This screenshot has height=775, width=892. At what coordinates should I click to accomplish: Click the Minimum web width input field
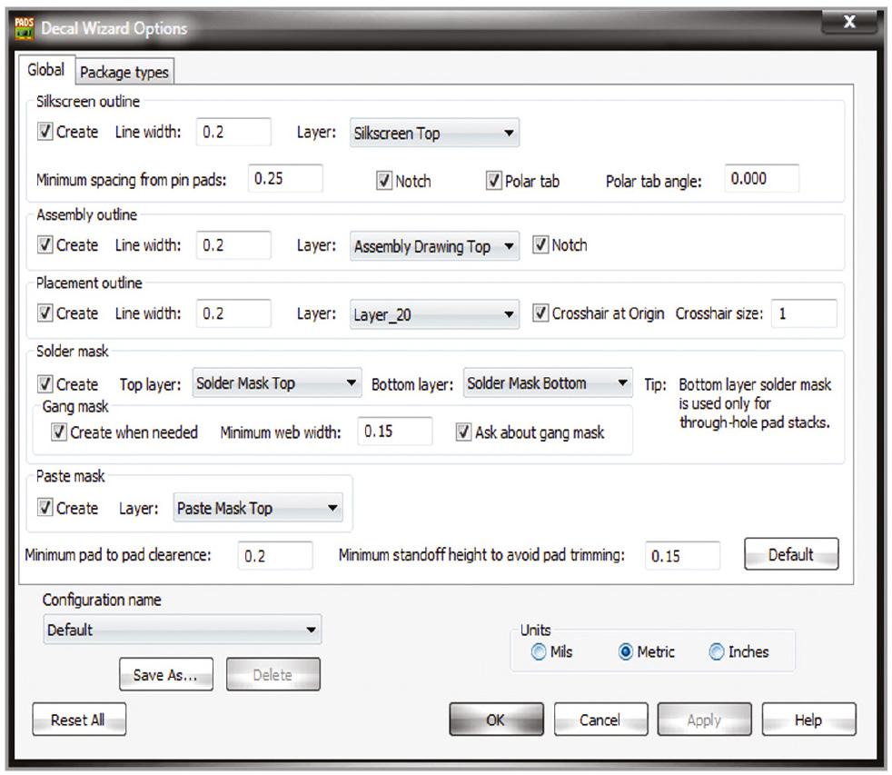coord(394,432)
